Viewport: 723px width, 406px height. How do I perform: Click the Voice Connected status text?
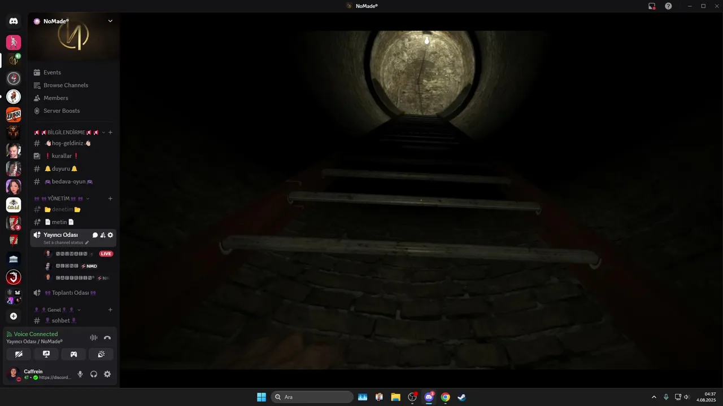(36, 334)
